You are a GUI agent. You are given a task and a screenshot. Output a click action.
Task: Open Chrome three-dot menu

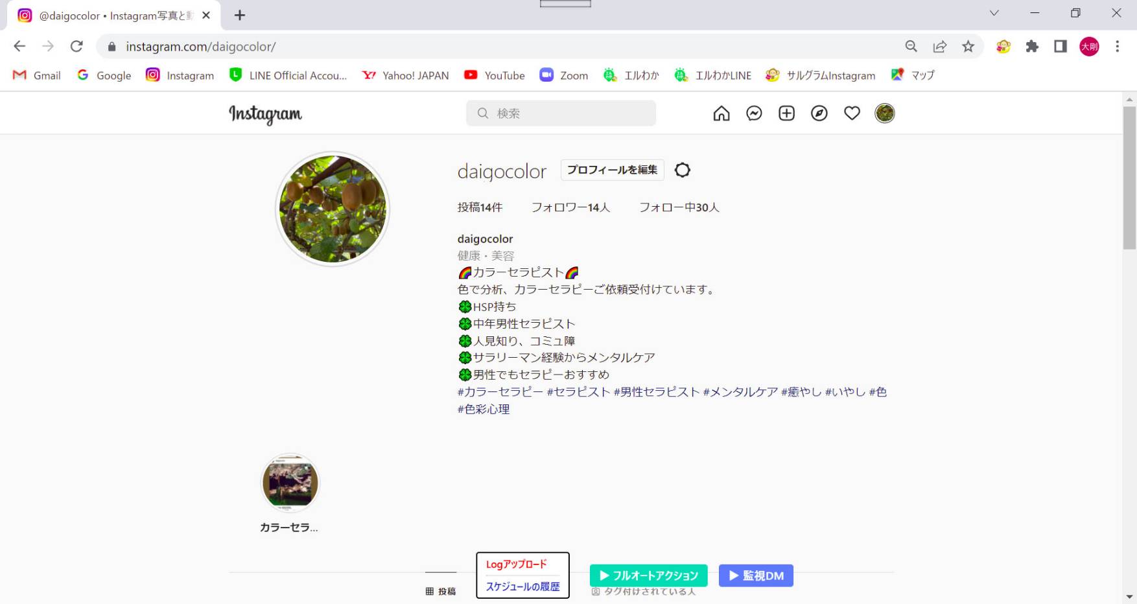tap(1117, 46)
